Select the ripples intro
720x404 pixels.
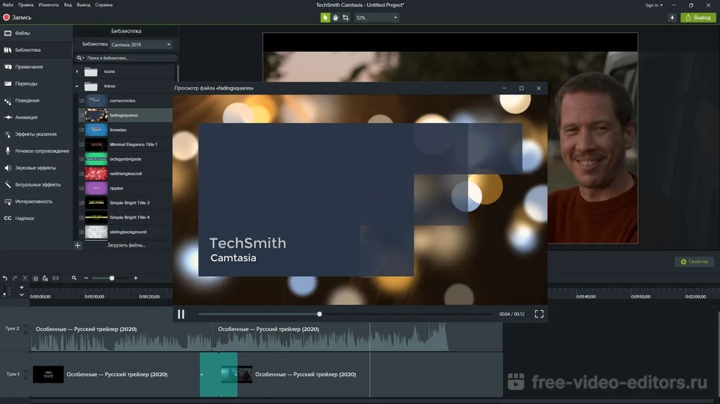coord(125,188)
